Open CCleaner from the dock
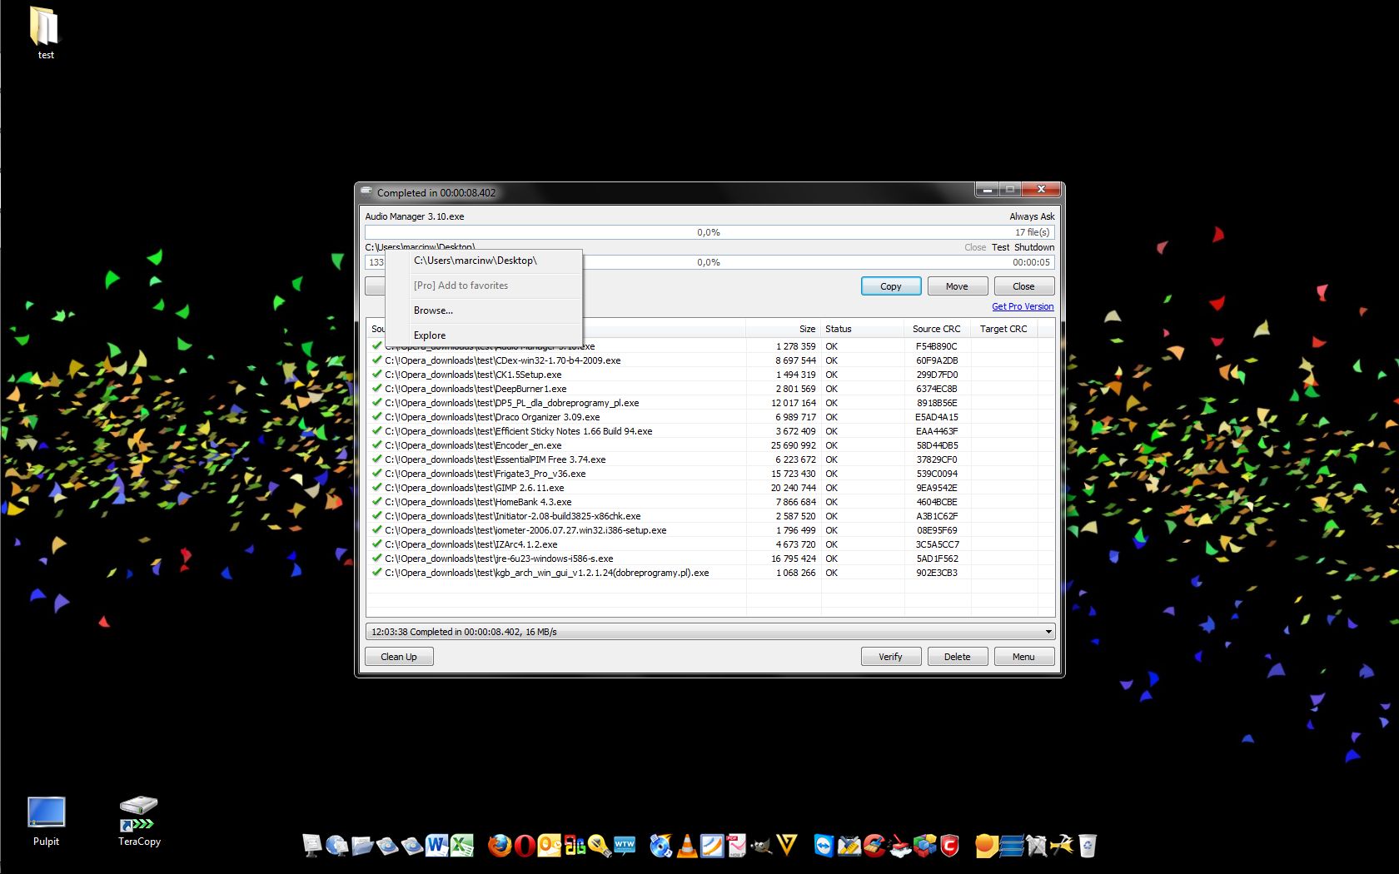The width and height of the screenshot is (1399, 874). [874, 846]
